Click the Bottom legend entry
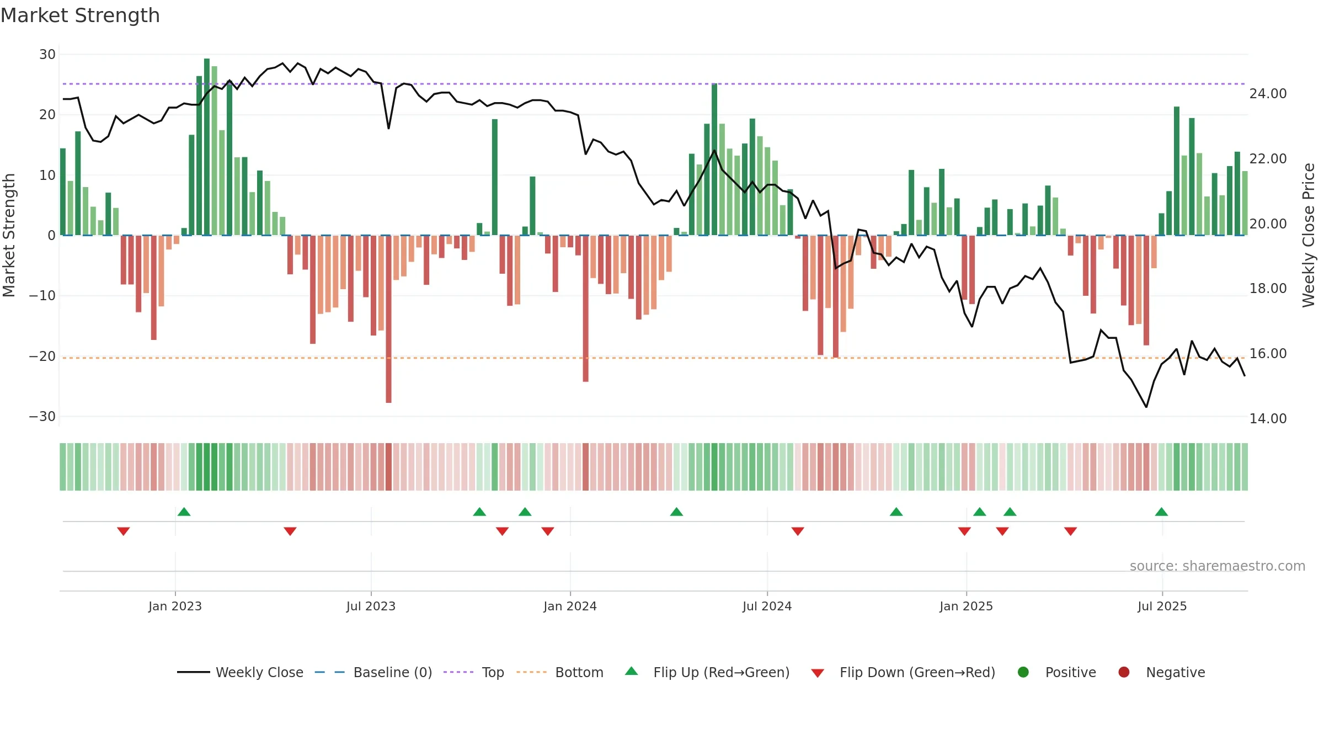Viewport: 1324px width, 745px height. (x=560, y=672)
